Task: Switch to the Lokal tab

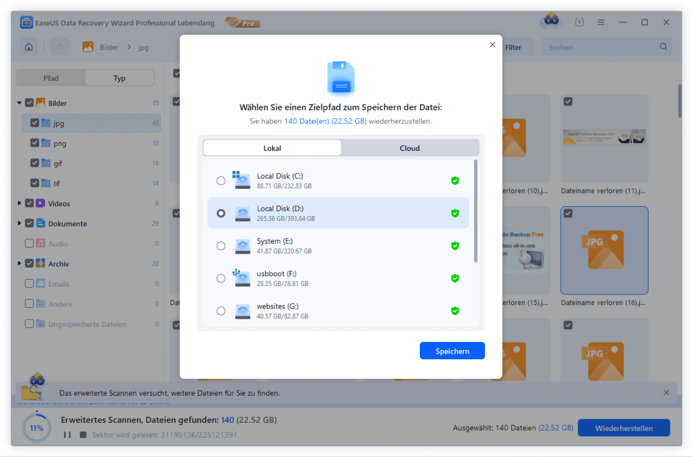Action: 272,148
